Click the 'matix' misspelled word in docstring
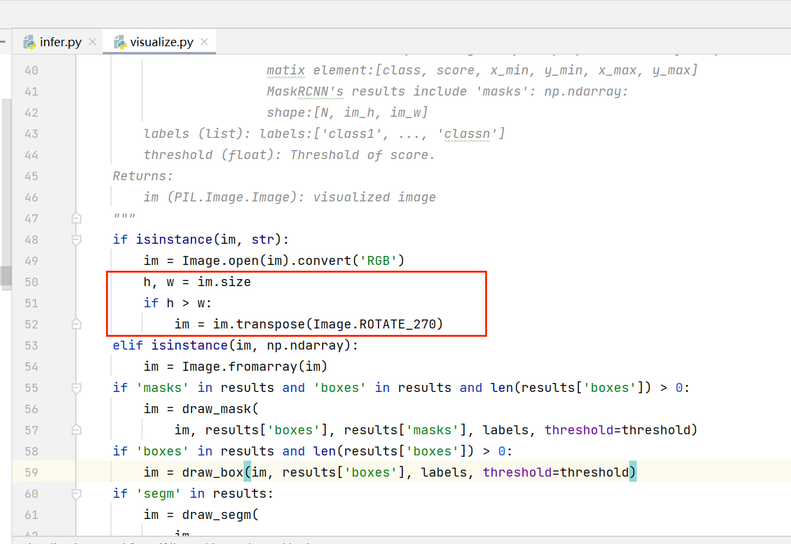Viewport: 791px width, 544px height. click(x=286, y=70)
